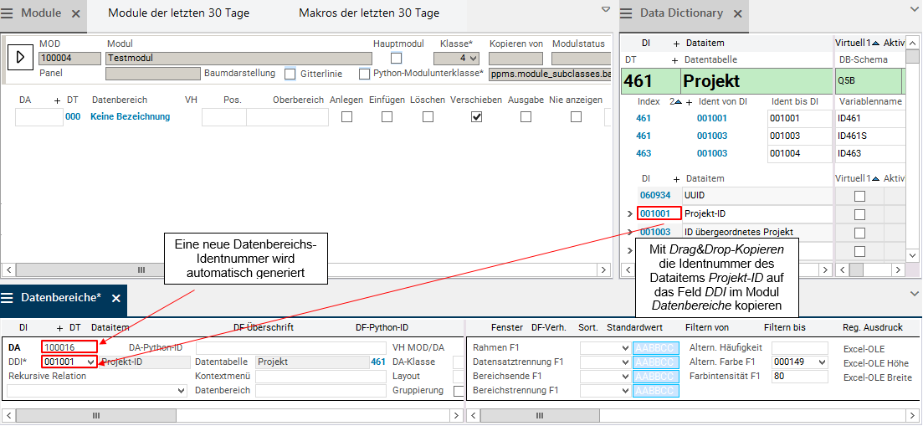Enable the Anlegen checkbox
This screenshot has height=426, width=923.
tap(347, 116)
